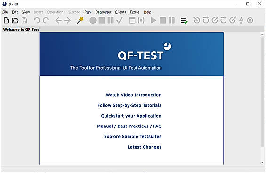Click the fourth debugger loop arrow icon
The height and width of the screenshot is (173, 266).
[224, 20]
